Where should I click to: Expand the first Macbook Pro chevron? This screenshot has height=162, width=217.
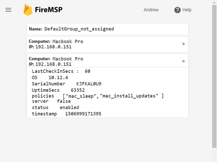183,44
